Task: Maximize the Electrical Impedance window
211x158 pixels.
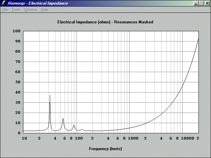Action: point(201,3)
